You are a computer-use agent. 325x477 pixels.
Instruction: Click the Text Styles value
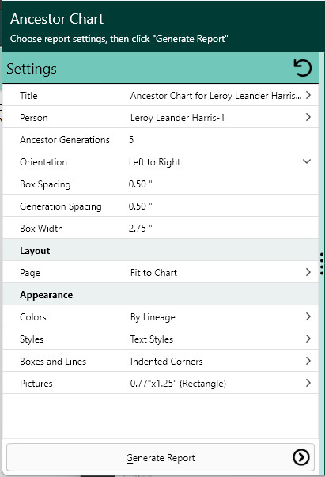pos(151,339)
